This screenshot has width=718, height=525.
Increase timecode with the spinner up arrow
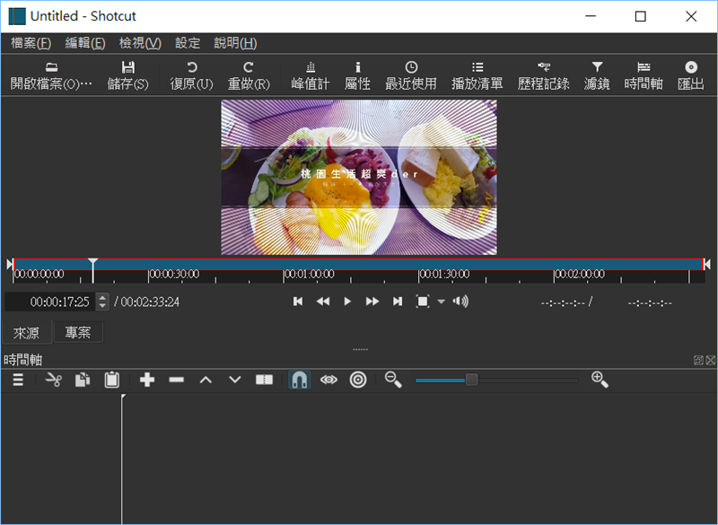pyautogui.click(x=102, y=297)
